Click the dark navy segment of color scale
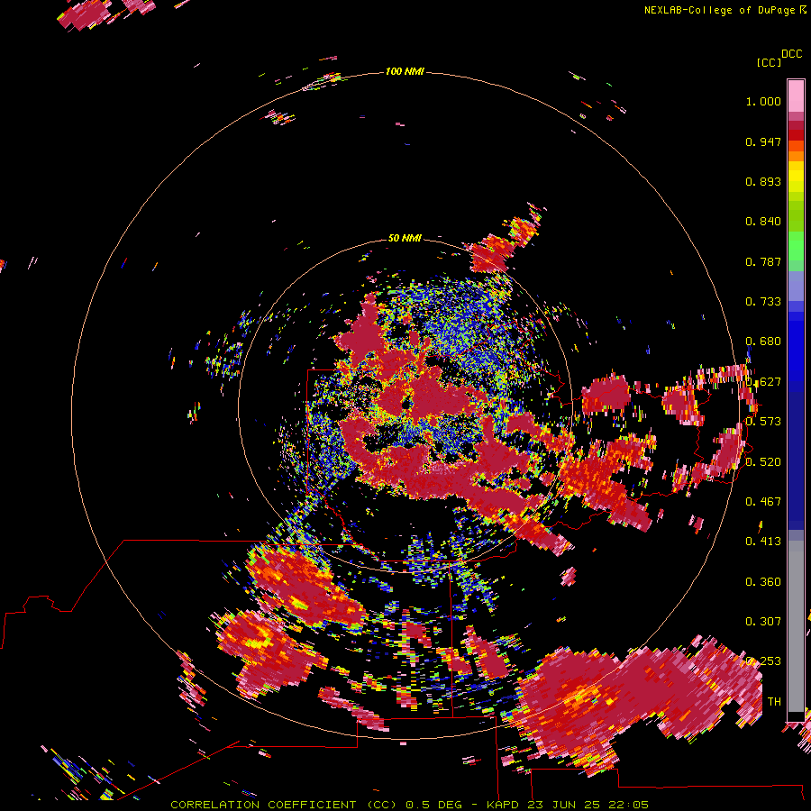The image size is (811, 811). click(796, 460)
